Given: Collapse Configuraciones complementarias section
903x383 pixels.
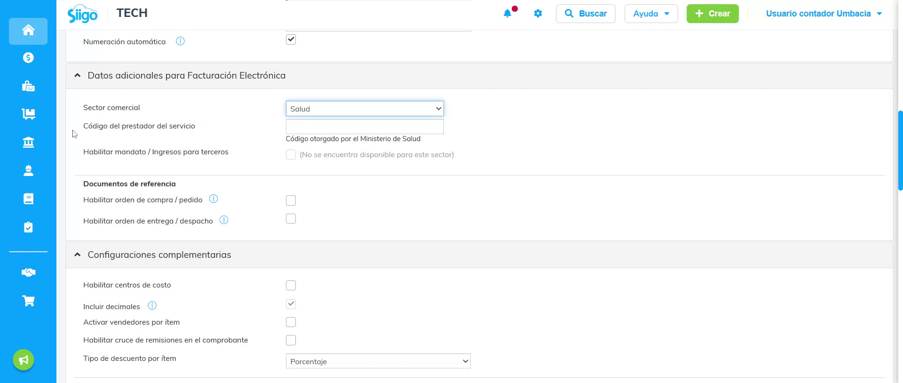Looking at the screenshot, I should (x=78, y=255).
